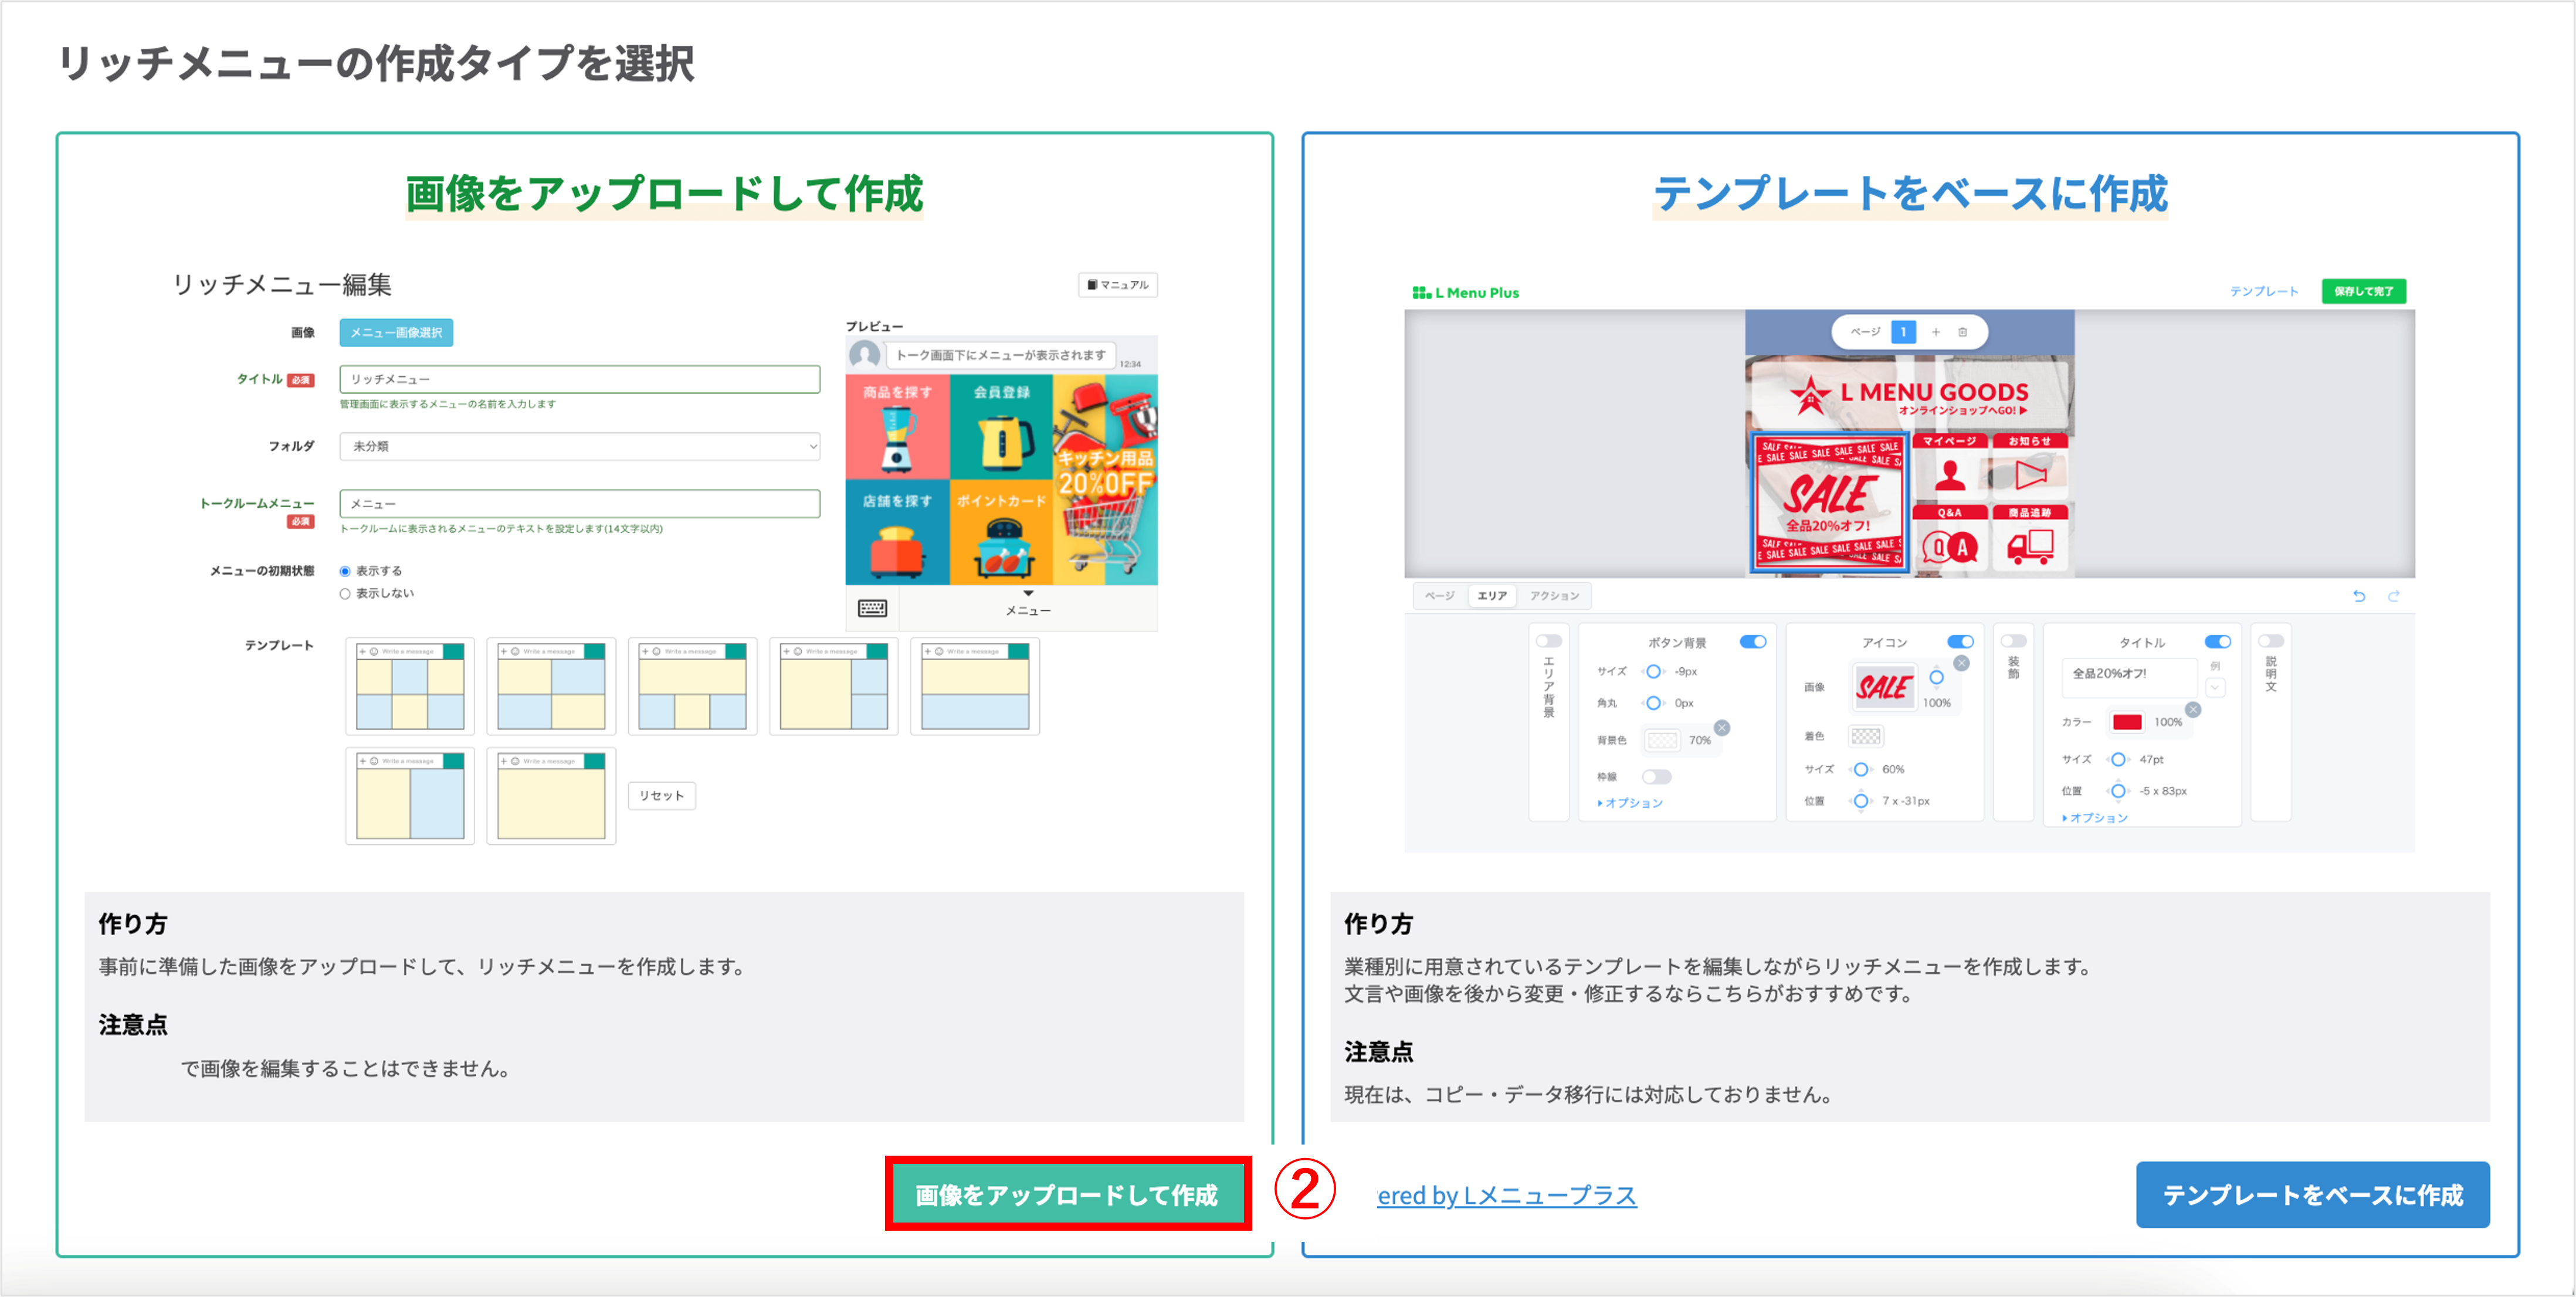Click the 商品追跡 truck tile
Viewport: 2576px width, 1297px height.
point(2030,539)
